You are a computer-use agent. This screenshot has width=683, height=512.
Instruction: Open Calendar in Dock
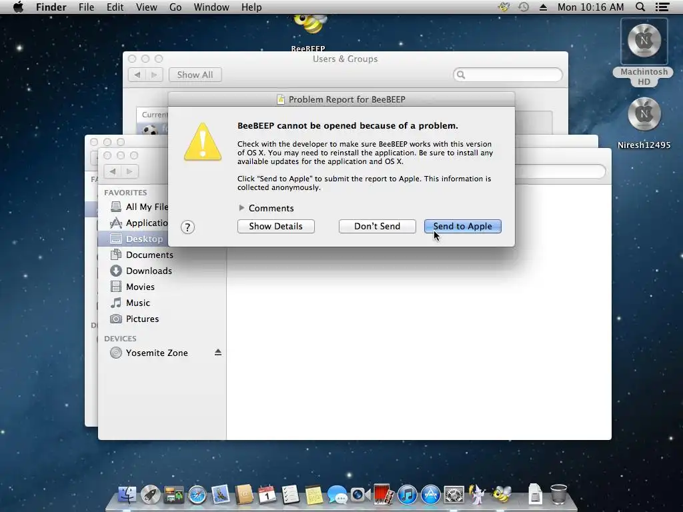[x=267, y=495]
